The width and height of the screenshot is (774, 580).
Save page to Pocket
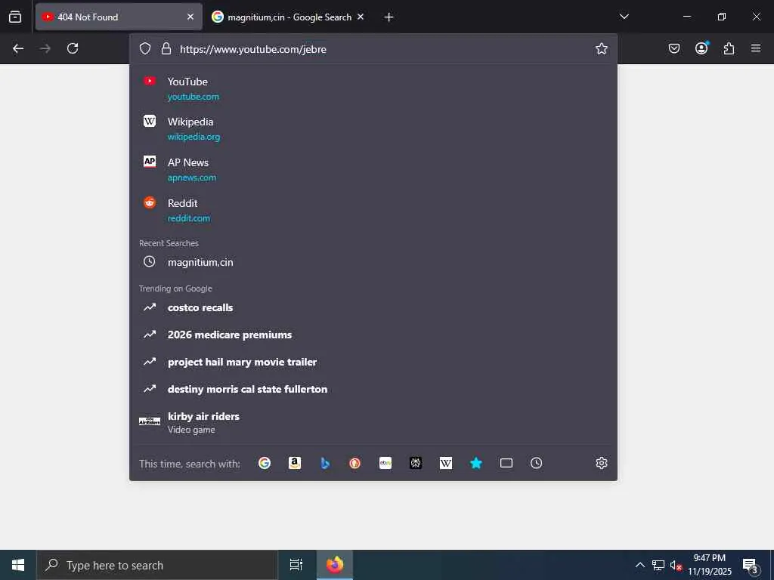674,48
